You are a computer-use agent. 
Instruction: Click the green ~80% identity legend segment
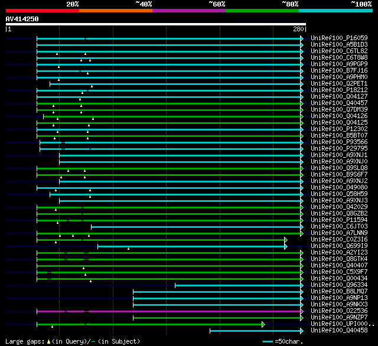[262, 11]
